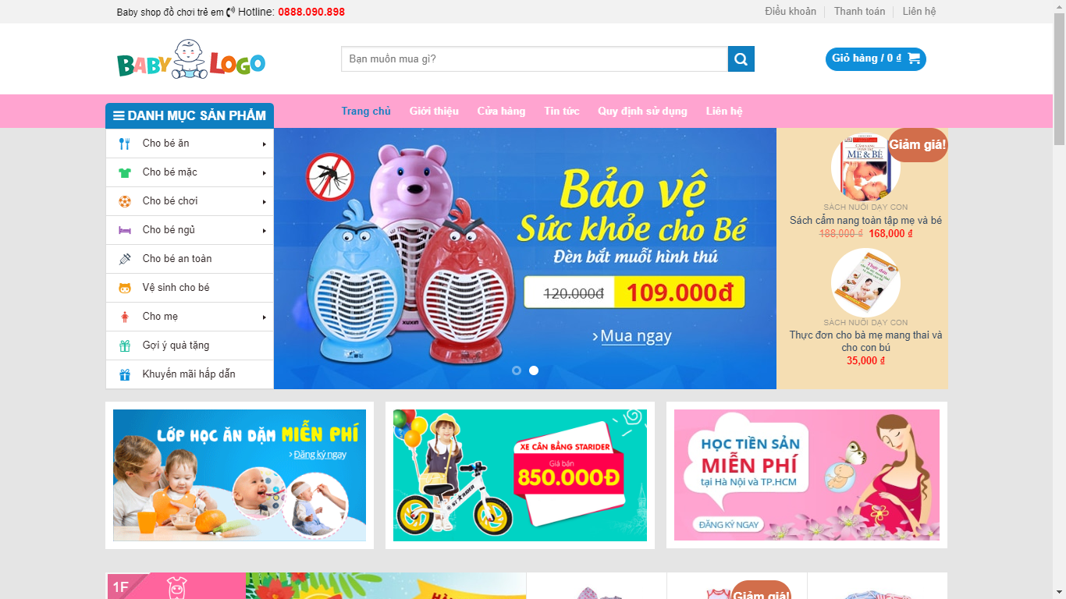Open the Giới thiệu menu item

point(434,111)
